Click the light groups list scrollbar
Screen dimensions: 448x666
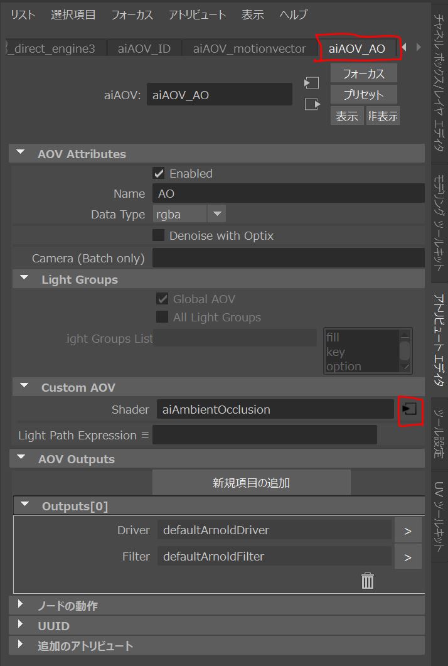tap(405, 351)
